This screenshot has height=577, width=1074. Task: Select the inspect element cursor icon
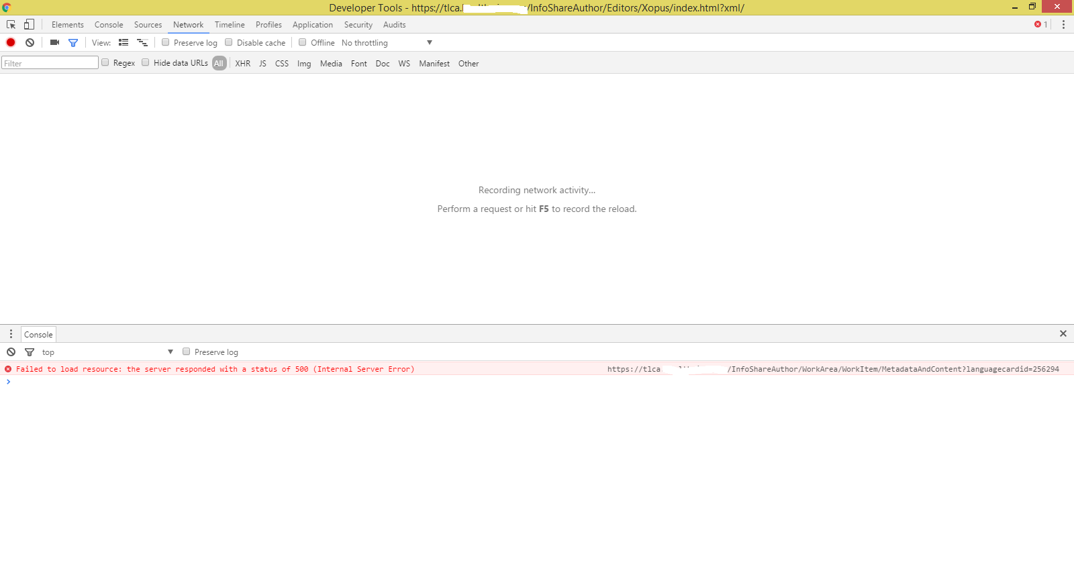tap(11, 25)
